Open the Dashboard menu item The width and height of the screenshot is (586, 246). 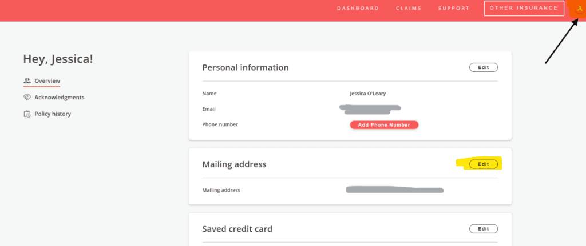coord(358,8)
